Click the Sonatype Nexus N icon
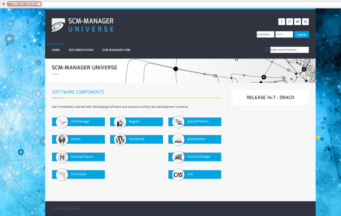Screen dimensions: 341x216 pos(62,157)
